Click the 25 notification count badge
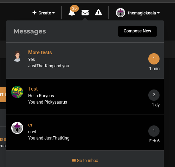The height and width of the screenshot is (167, 175). (x=74, y=8)
